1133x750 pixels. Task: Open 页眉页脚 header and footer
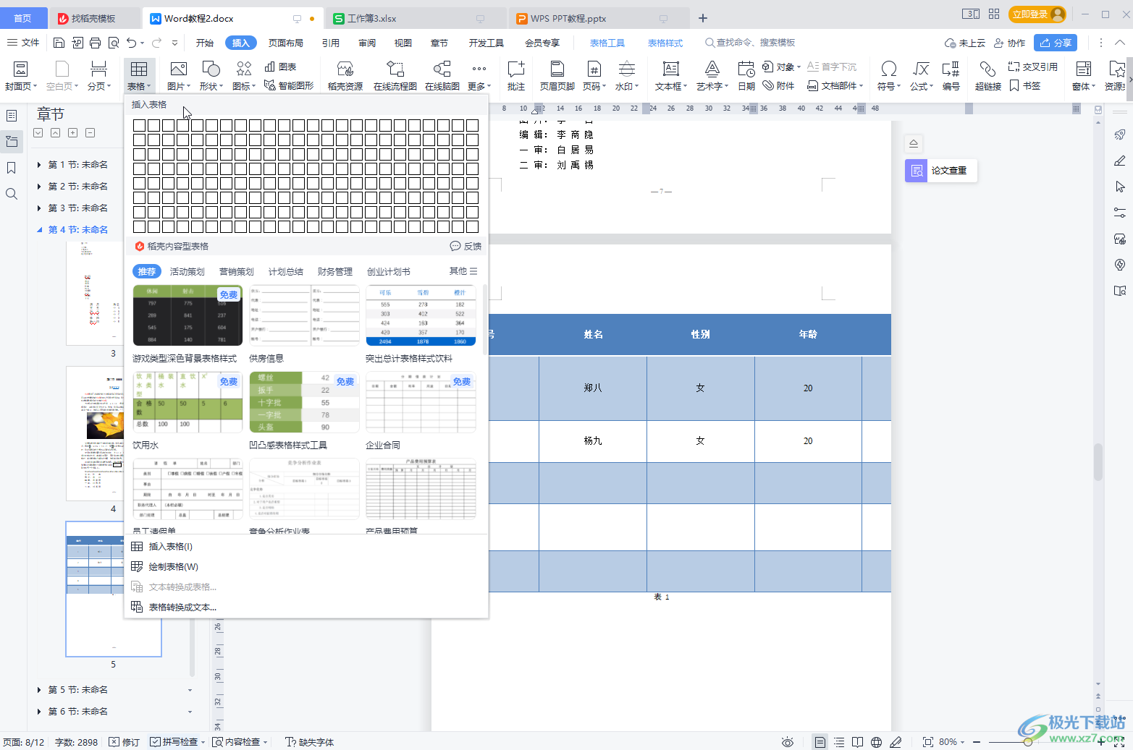[557, 75]
